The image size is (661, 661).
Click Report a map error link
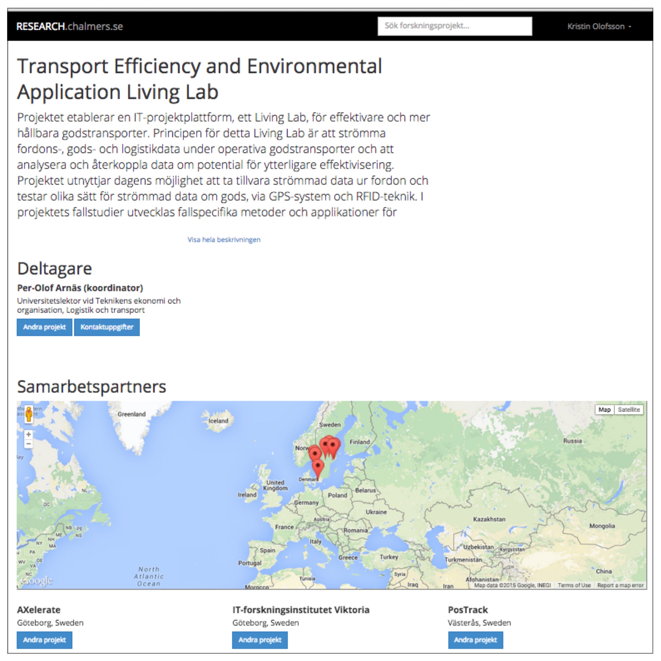pyautogui.click(x=620, y=585)
